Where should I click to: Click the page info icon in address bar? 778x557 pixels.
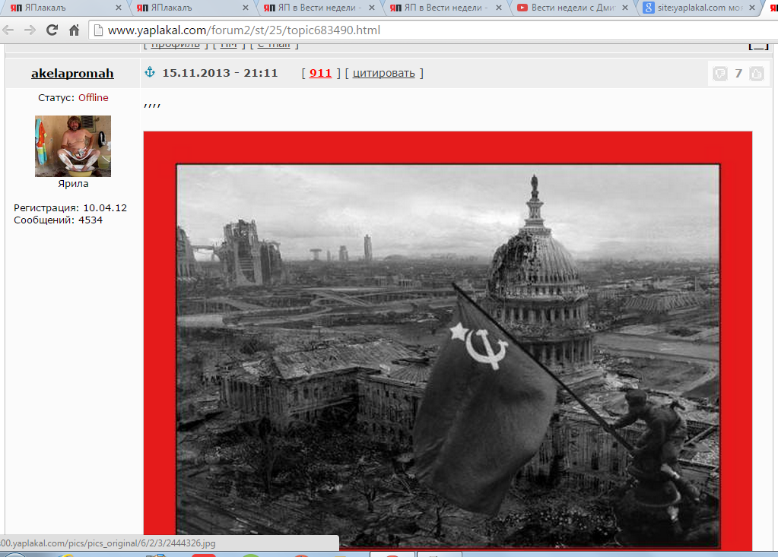click(x=98, y=30)
